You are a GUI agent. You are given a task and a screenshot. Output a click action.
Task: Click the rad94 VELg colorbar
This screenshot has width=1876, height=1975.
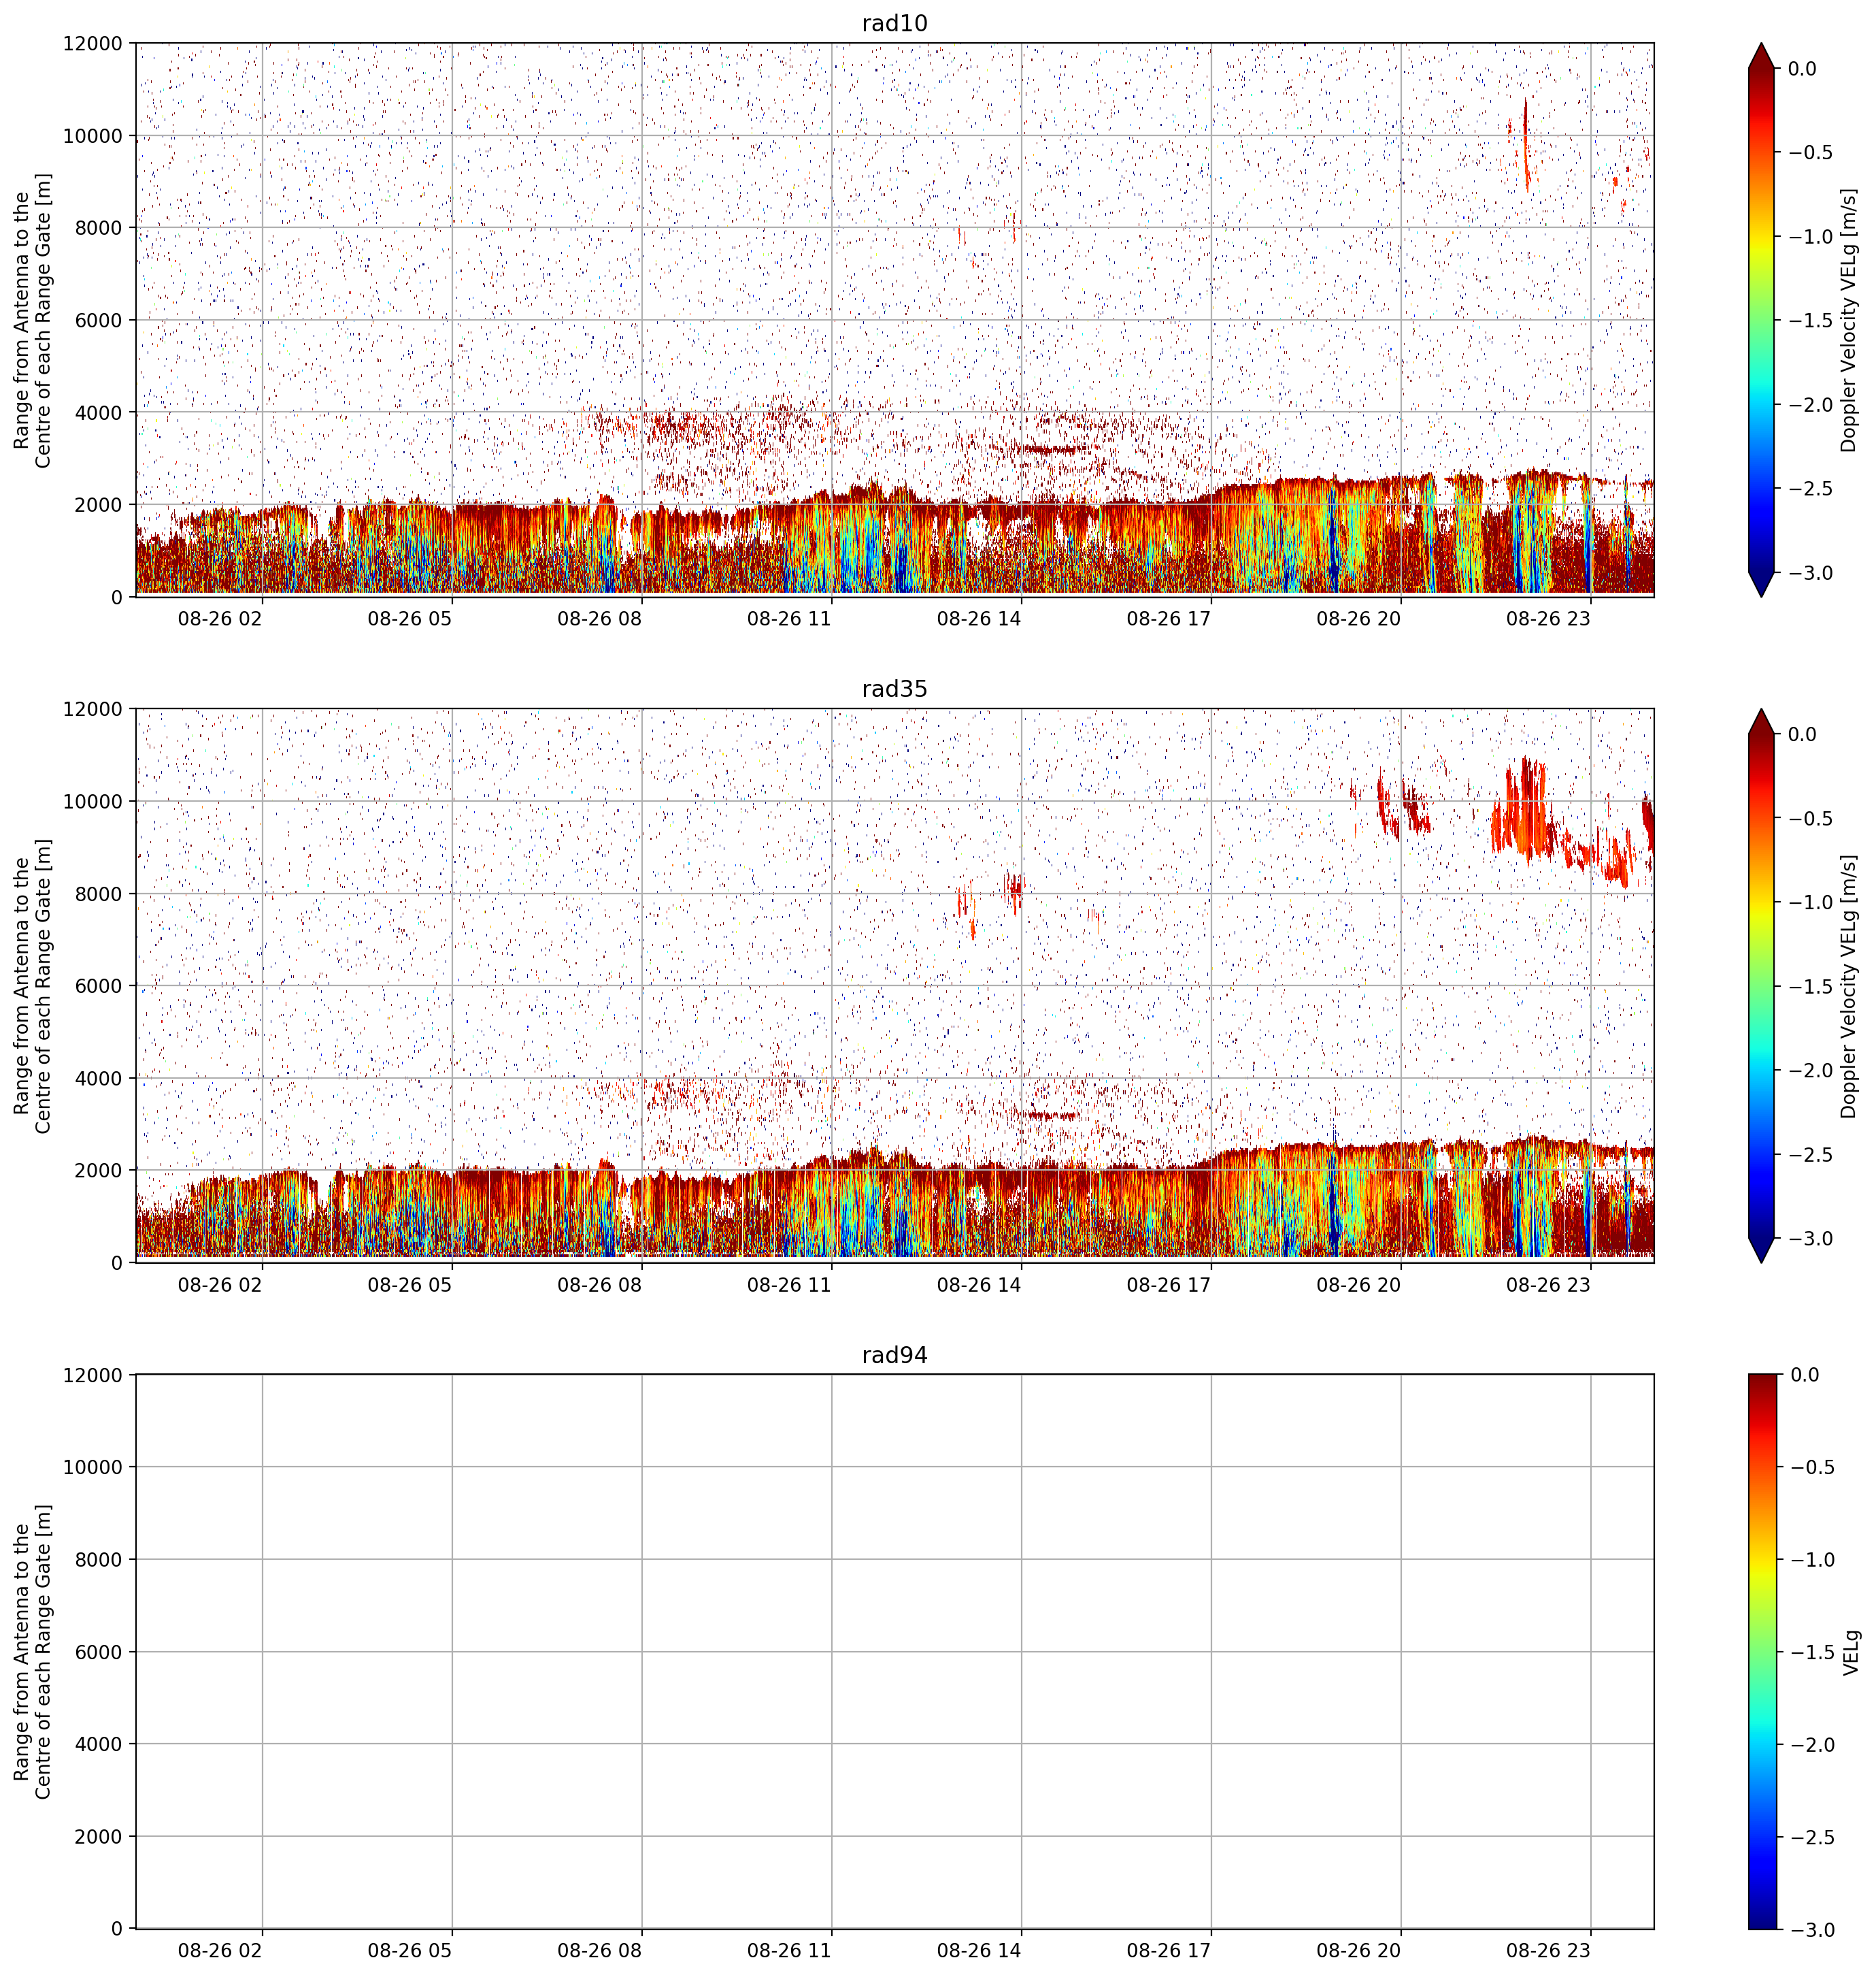[1762, 1651]
